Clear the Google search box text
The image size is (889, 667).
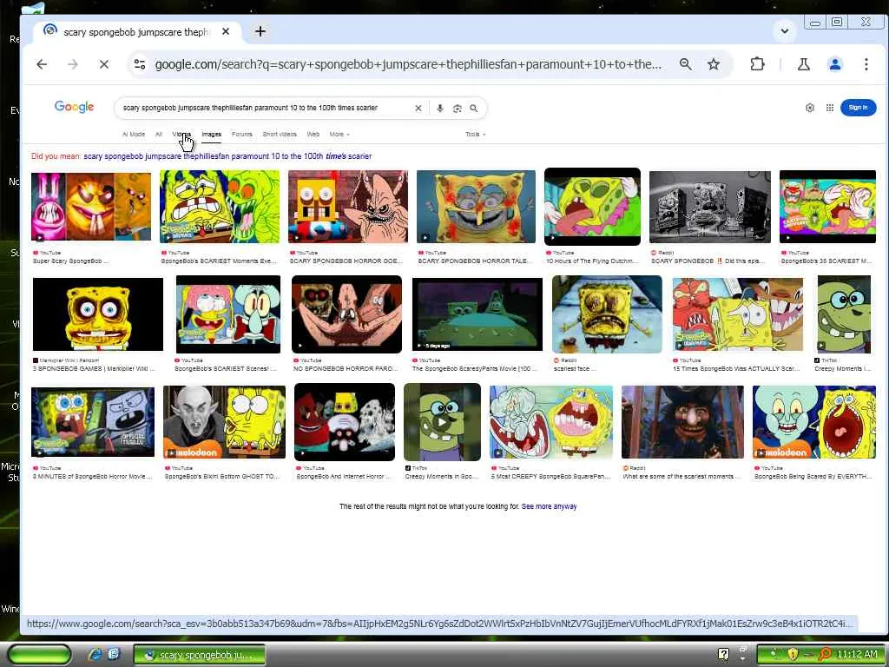click(x=418, y=108)
